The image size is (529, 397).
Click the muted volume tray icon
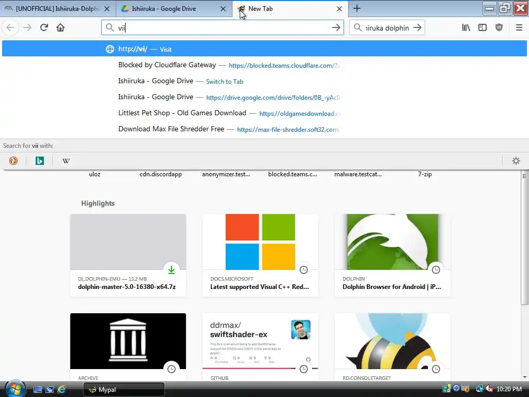[490, 389]
